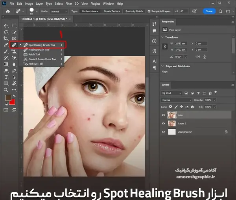Click the red background color swatch
Screen dimensions: 236x200
point(13,102)
